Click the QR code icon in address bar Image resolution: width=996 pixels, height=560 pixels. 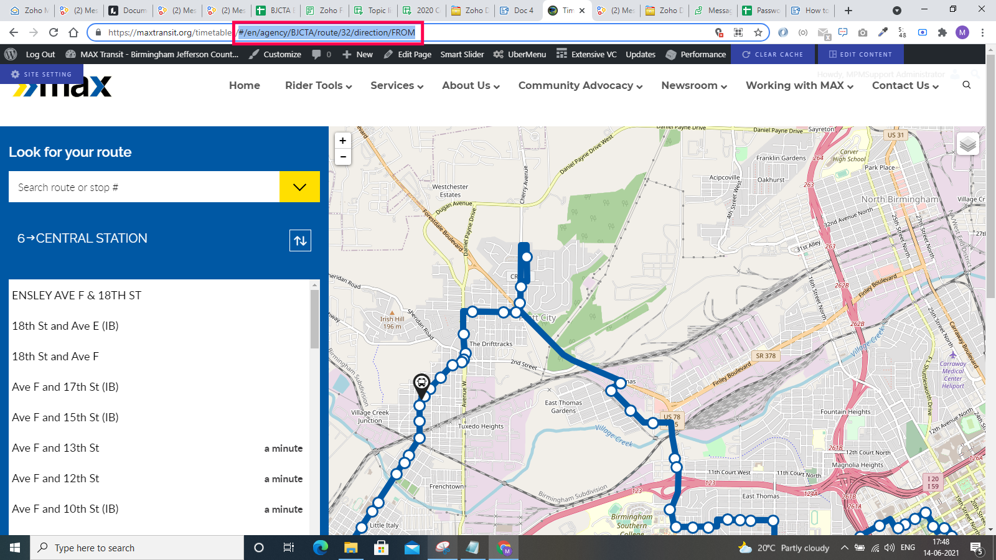tap(738, 32)
